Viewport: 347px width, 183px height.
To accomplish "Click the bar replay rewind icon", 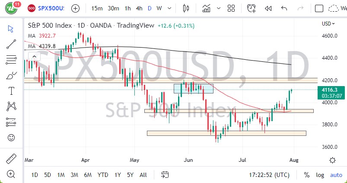I will (x=268, y=8).
